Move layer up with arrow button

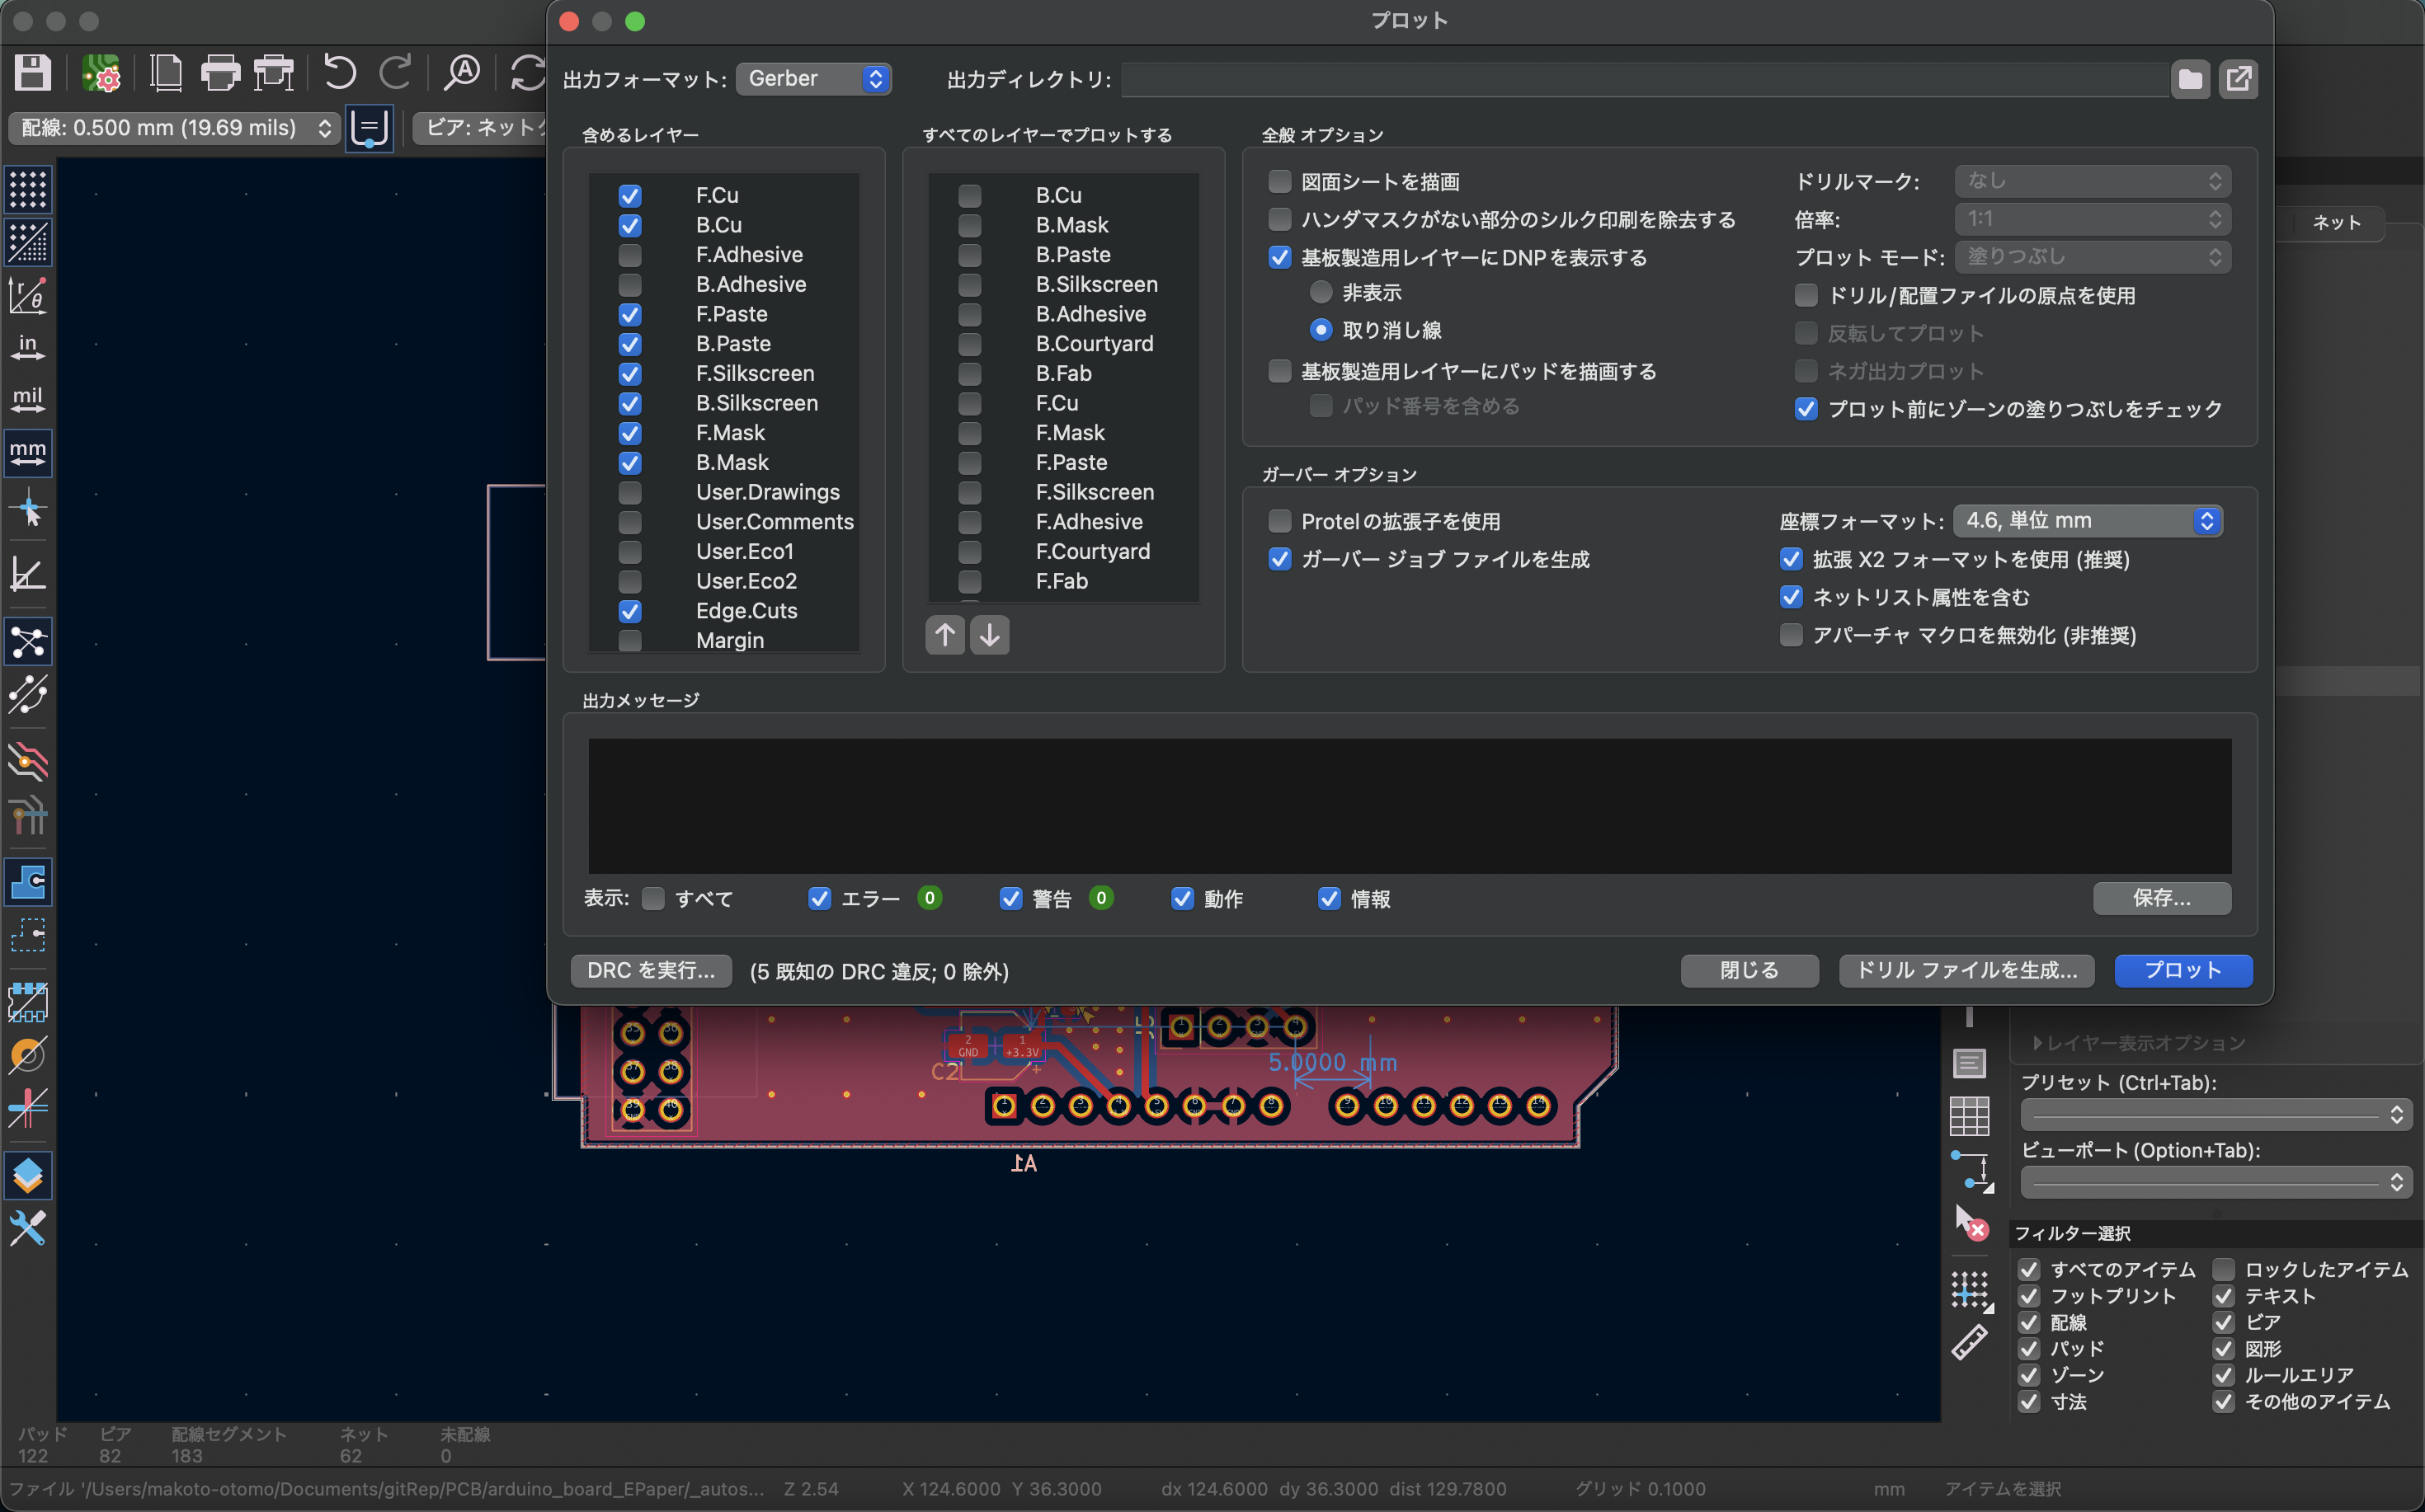point(944,635)
